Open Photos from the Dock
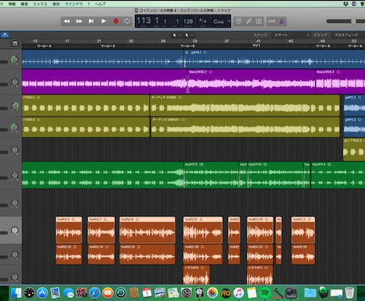 point(213,293)
